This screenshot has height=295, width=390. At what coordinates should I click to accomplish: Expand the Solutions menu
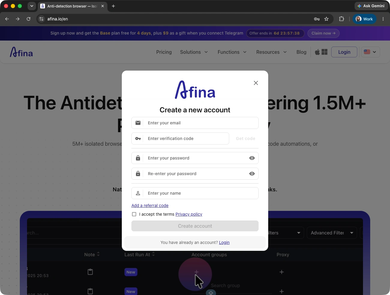194,52
